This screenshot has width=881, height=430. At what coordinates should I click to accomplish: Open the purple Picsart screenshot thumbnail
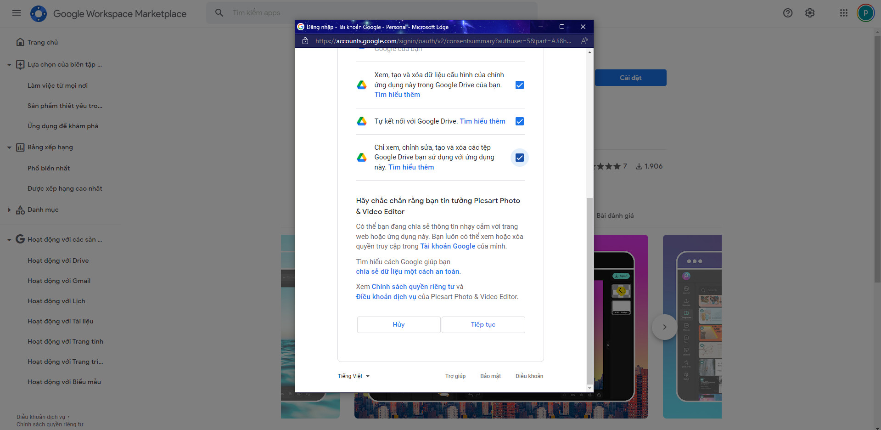(692, 327)
